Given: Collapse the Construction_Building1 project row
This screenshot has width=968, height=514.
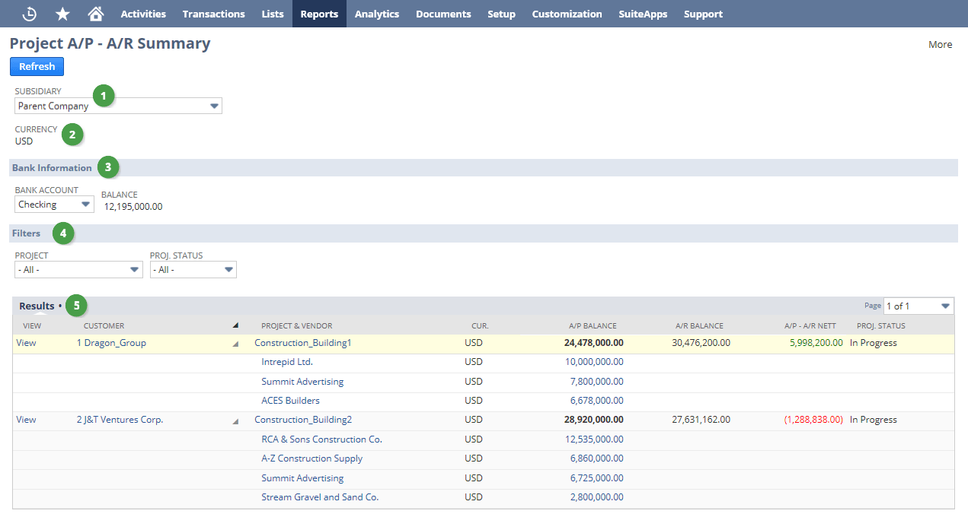Looking at the screenshot, I should click(x=235, y=344).
